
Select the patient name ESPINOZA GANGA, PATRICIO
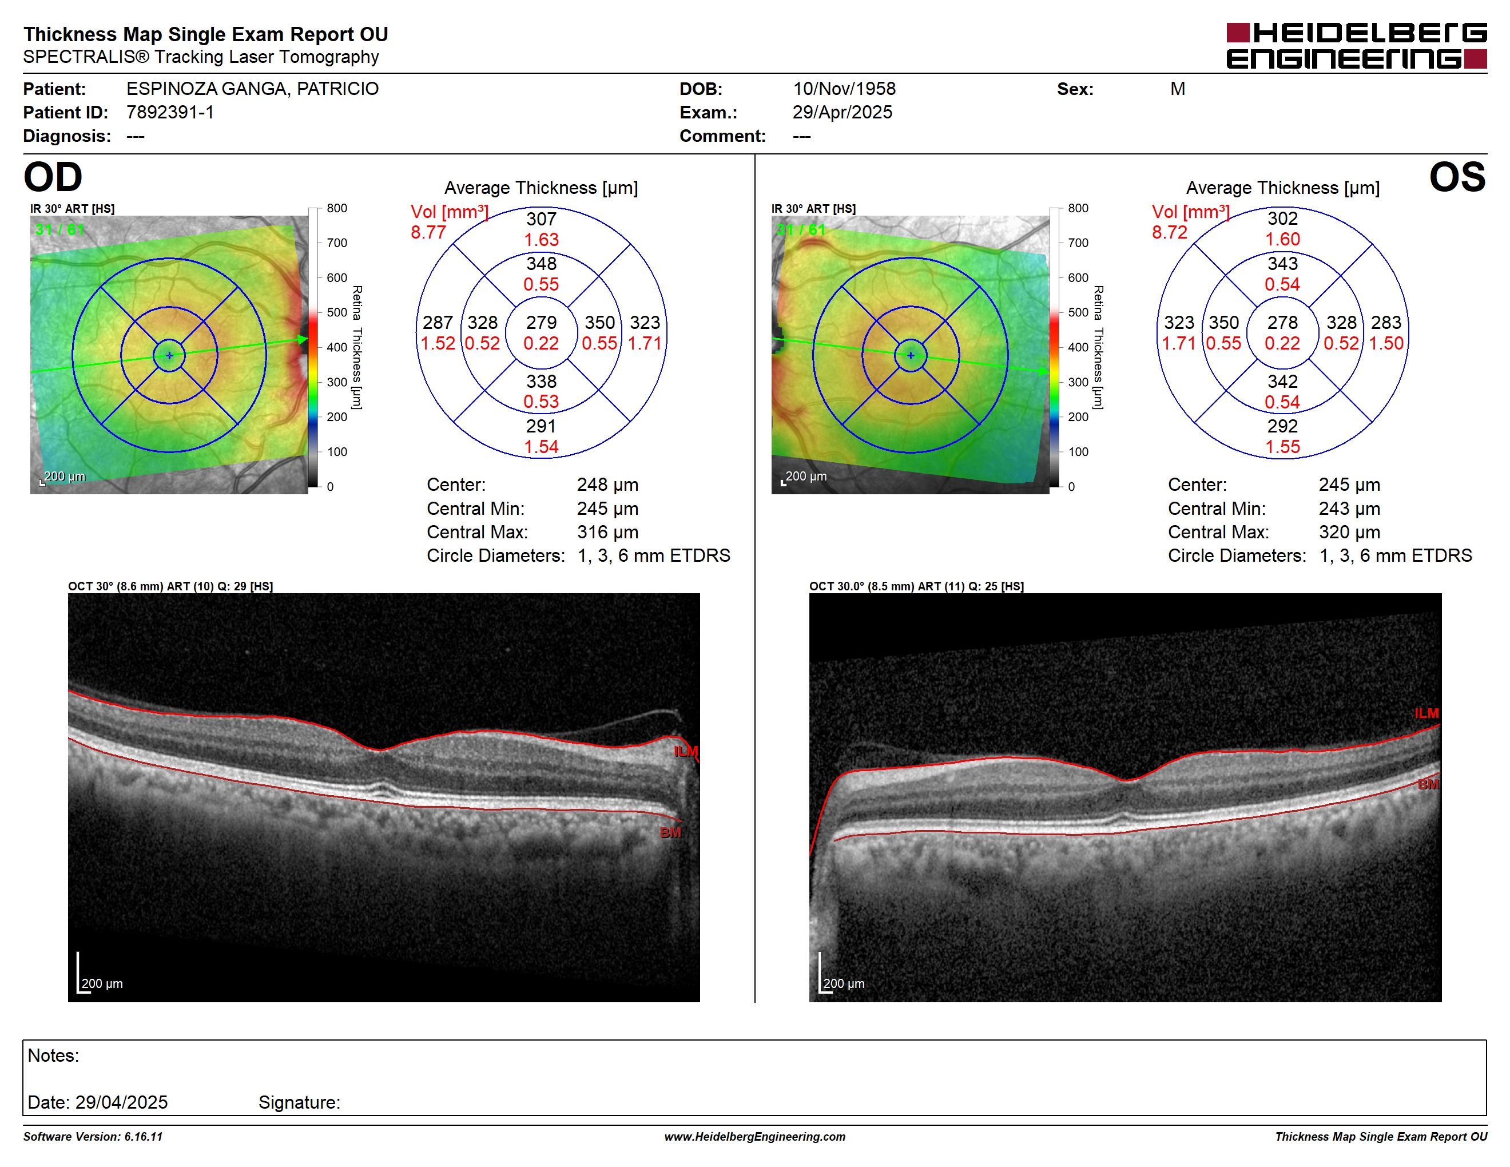[252, 89]
